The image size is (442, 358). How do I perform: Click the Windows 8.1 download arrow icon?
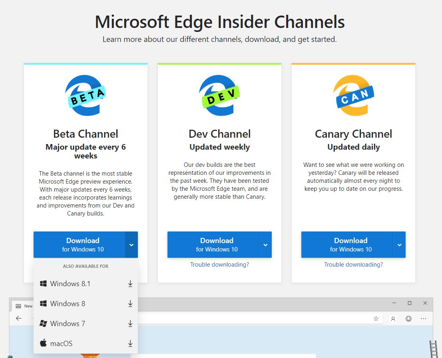130,284
